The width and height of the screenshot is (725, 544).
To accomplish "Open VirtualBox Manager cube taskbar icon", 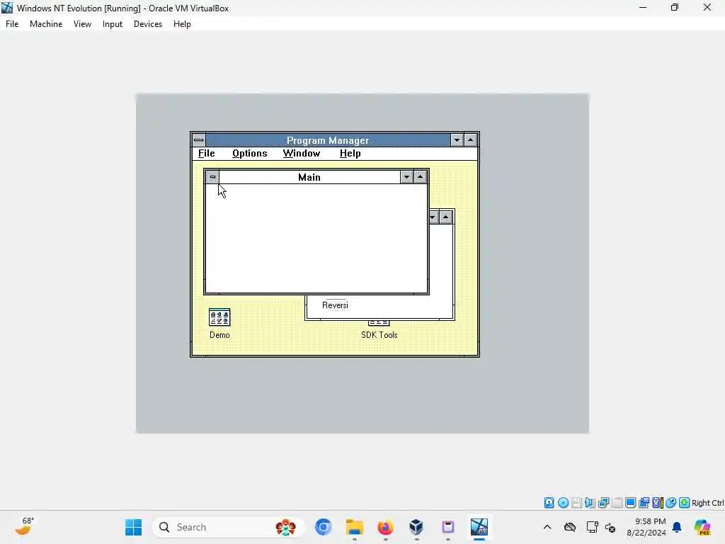I will (416, 527).
